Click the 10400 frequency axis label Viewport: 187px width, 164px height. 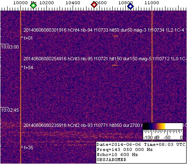[73, 3]
